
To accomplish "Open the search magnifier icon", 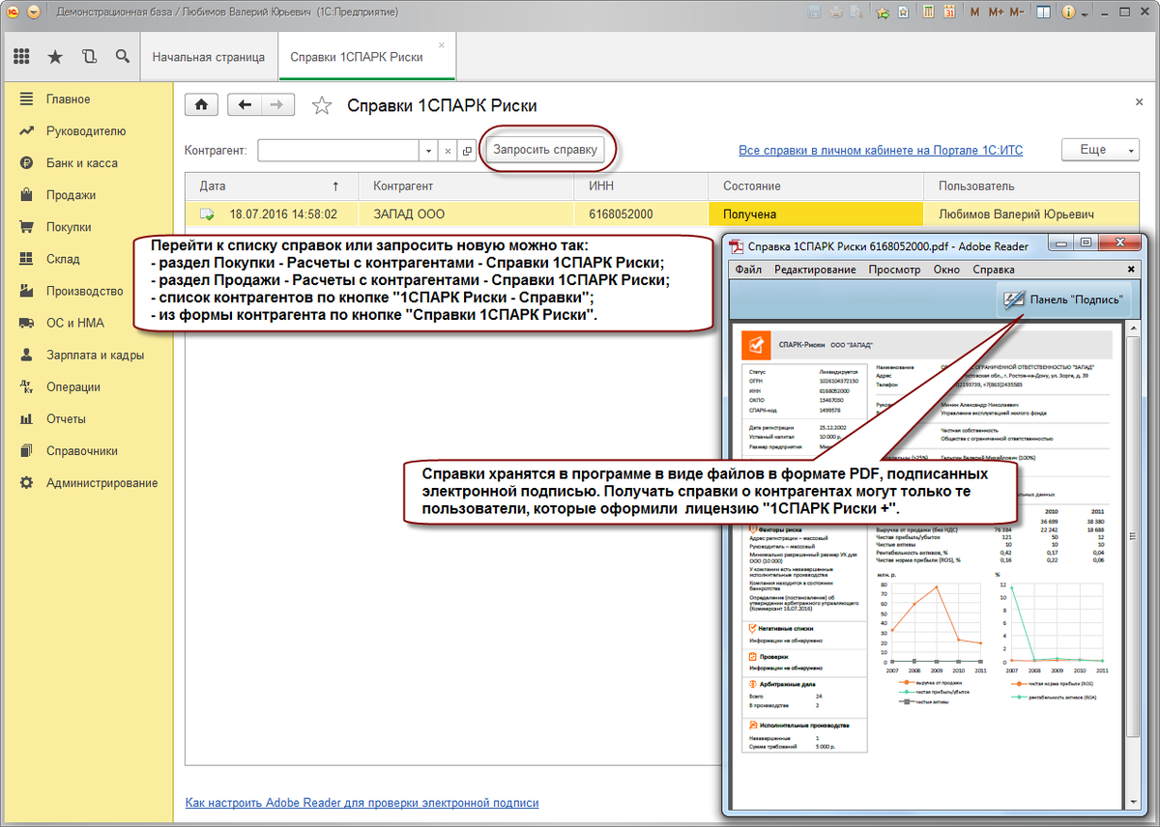I will [122, 57].
